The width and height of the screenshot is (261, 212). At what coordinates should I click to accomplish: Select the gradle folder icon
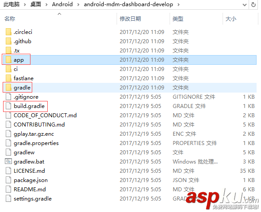(x=8, y=88)
